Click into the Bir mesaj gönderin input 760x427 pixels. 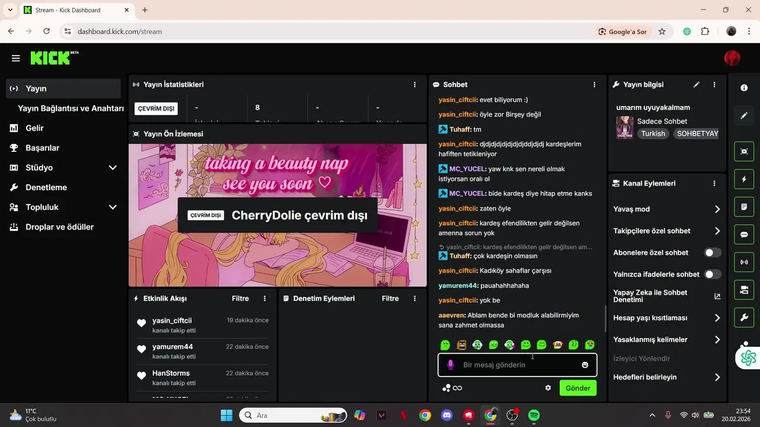[x=517, y=365]
